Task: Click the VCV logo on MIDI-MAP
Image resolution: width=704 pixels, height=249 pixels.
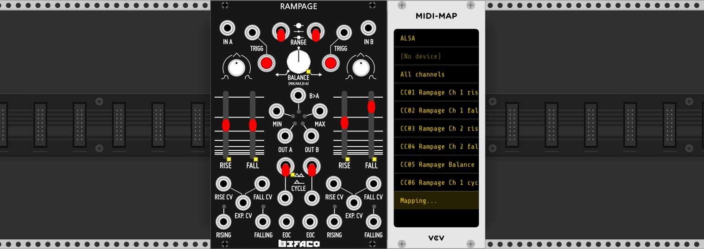Action: tap(436, 238)
